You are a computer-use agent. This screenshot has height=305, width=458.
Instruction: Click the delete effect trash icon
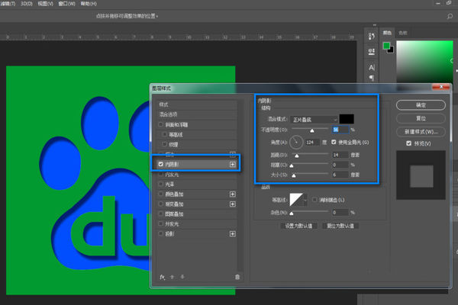pyautogui.click(x=237, y=277)
